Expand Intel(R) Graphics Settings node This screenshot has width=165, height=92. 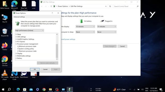(x=16, y=39)
